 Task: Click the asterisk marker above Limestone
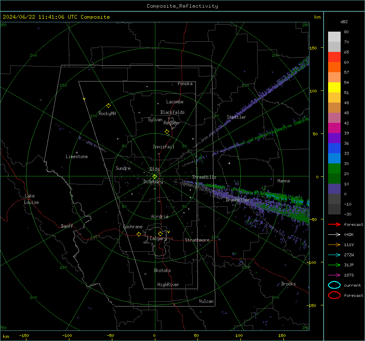(77, 153)
